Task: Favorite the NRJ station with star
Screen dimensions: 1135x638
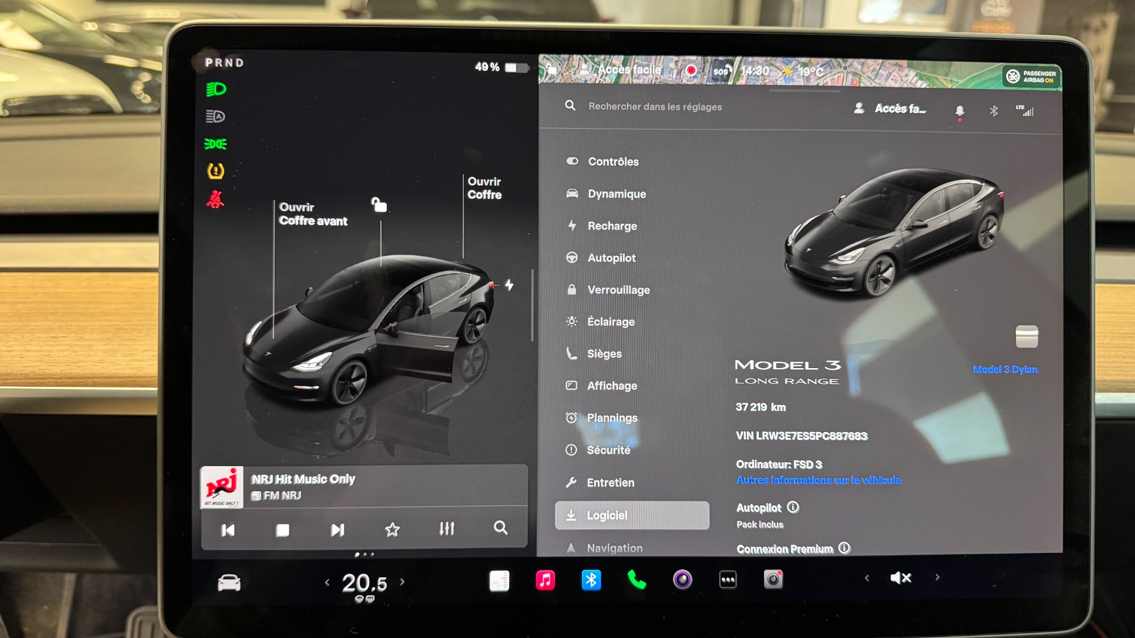Action: (x=392, y=530)
